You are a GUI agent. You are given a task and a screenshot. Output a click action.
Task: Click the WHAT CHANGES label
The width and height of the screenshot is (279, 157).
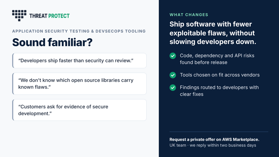tap(189, 15)
